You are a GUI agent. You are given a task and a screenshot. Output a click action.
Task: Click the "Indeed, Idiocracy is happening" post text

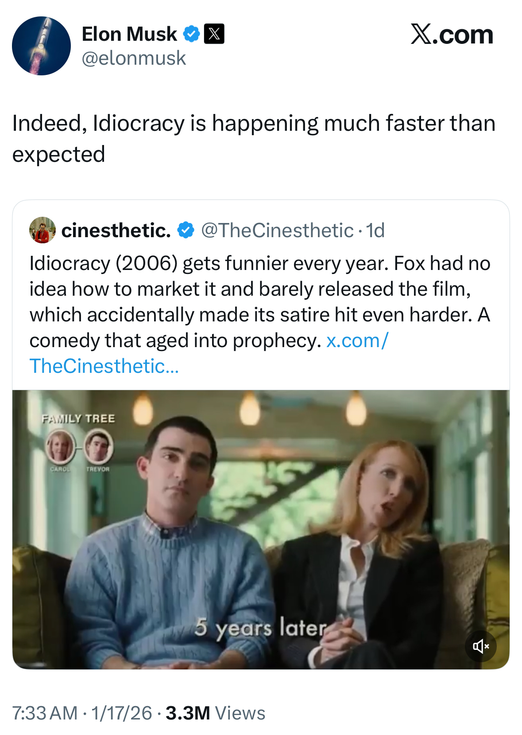[x=253, y=138]
